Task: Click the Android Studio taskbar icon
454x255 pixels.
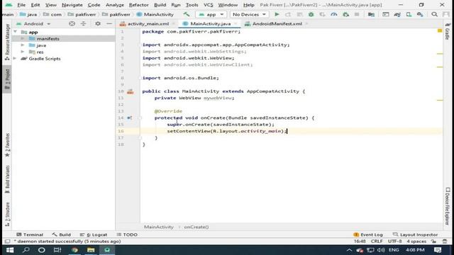Action: tap(107, 250)
